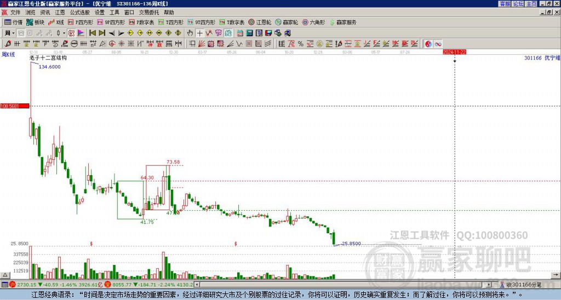Viewport: 561px width, 300px height.
Task: Open the 江恩 menu
Action: (x=60, y=13)
